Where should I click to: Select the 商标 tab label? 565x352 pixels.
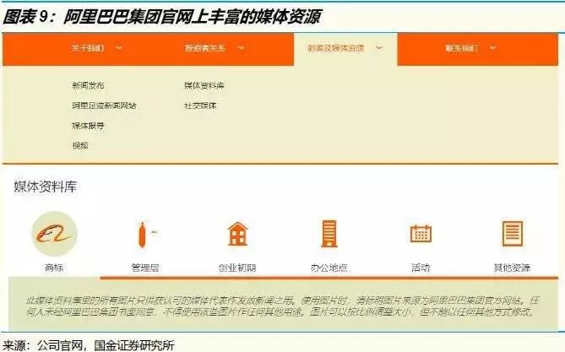tap(54, 268)
